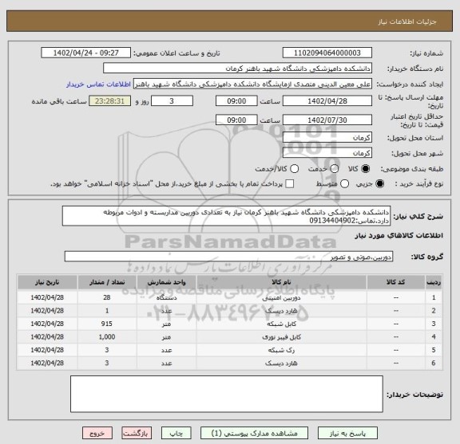The width and height of the screenshot is (460, 444).
Task: Click the چاپ print button
Action: (176, 433)
